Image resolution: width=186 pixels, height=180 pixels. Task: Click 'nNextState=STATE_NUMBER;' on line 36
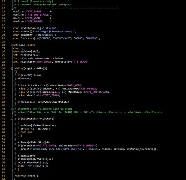click(79, 88)
